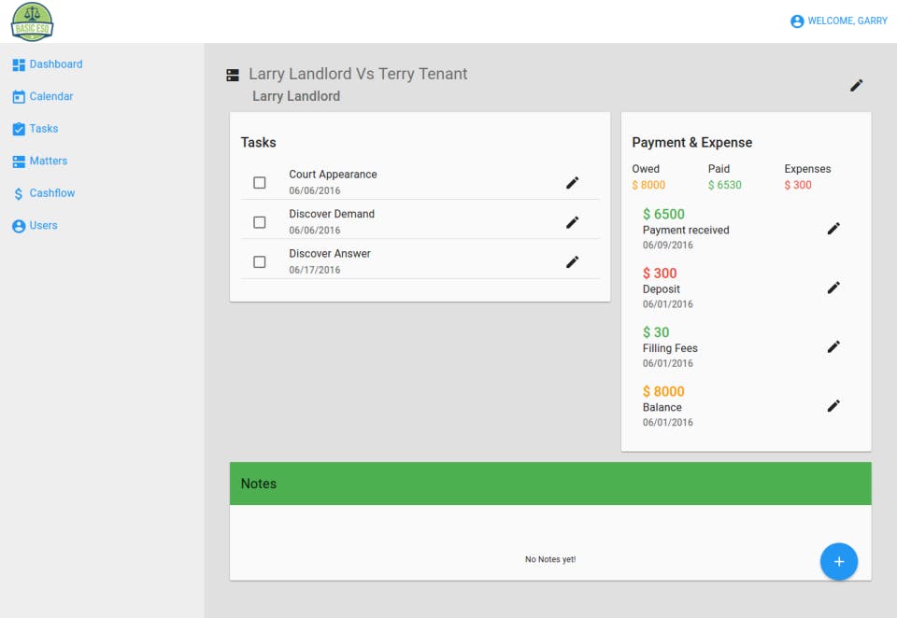The width and height of the screenshot is (897, 618).
Task: Navigate to Matters
Action: [48, 161]
